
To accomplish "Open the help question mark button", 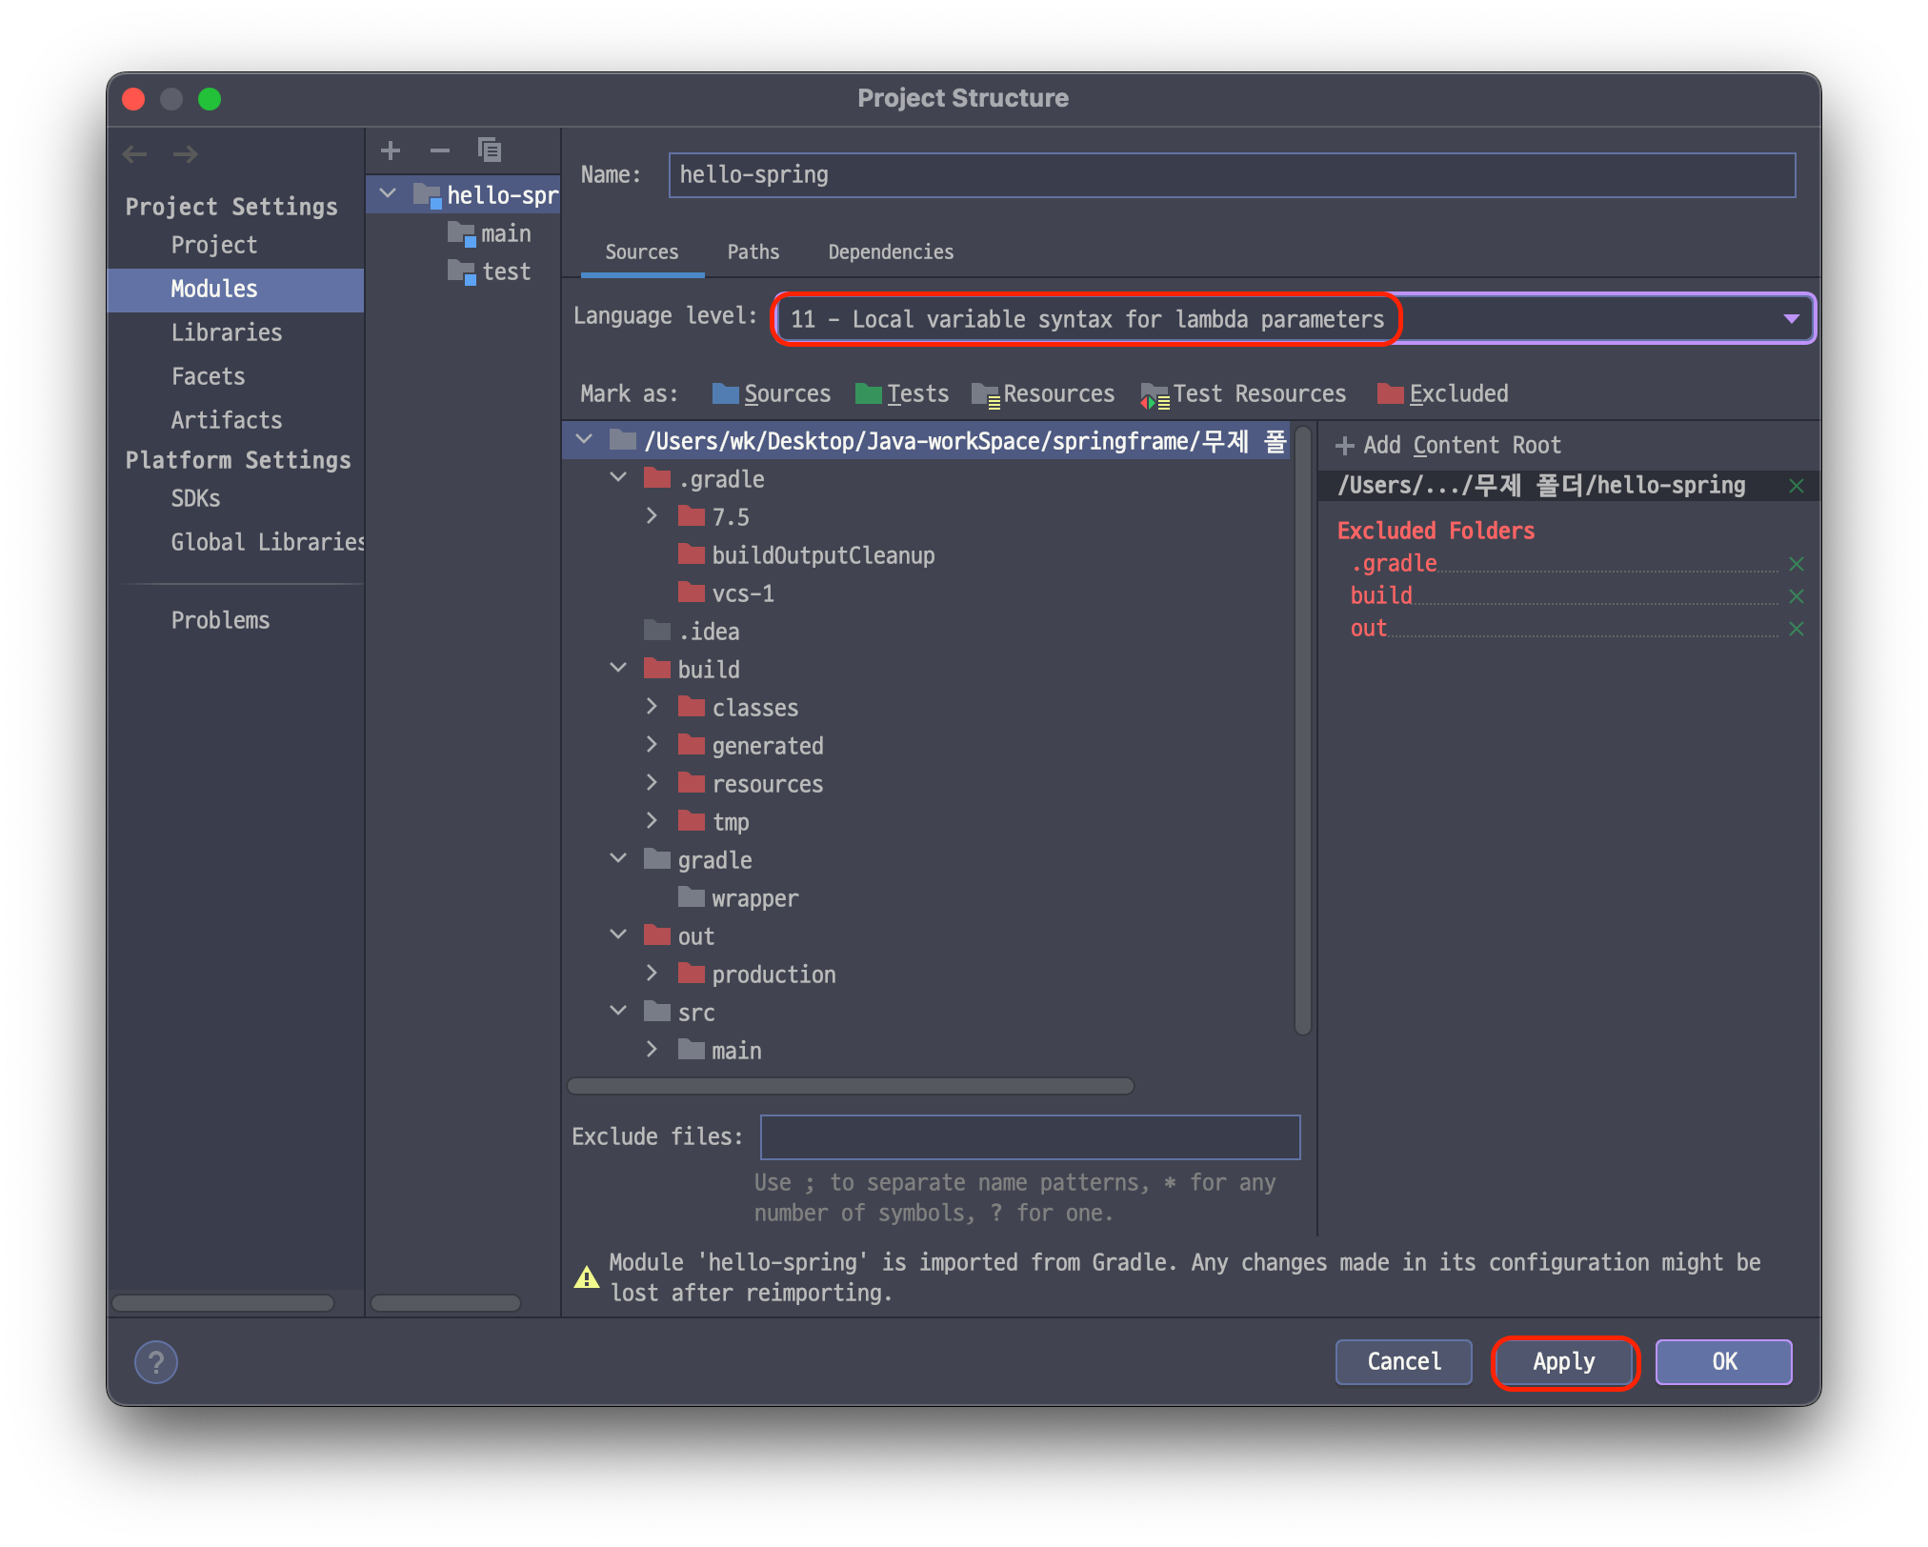I will click(156, 1362).
